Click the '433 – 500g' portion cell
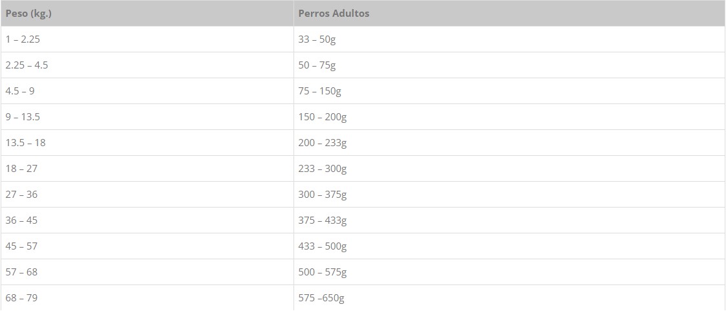This screenshot has width=726, height=311. tap(323, 246)
